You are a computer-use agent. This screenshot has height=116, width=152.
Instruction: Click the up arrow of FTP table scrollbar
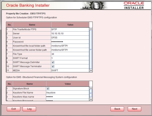pos(91,29)
